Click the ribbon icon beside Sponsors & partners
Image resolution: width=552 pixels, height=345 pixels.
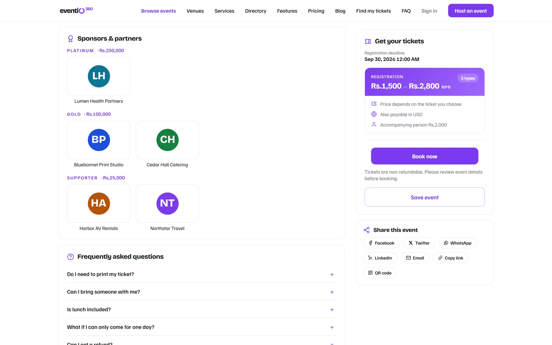70,39
